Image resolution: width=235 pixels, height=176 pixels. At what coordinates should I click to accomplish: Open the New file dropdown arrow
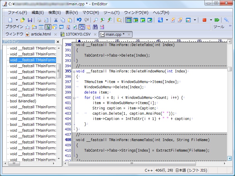[16, 20]
